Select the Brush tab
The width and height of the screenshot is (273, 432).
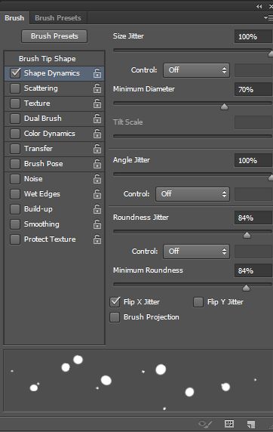(14, 18)
